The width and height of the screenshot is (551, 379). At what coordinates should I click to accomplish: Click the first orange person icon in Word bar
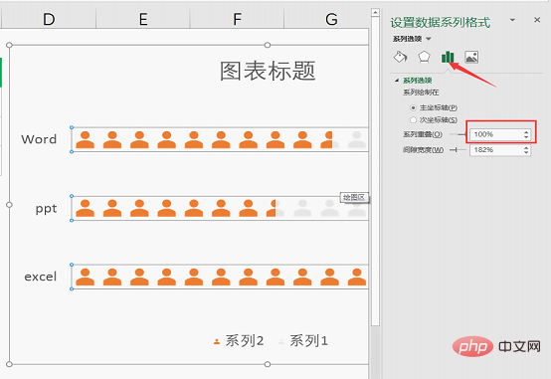pos(86,139)
